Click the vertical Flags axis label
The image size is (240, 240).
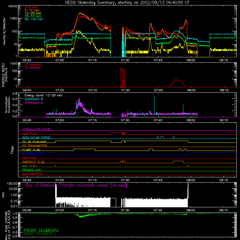12,150
